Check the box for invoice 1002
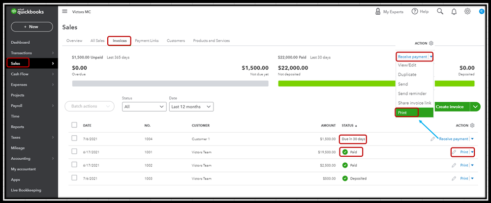The height and width of the screenshot is (203, 491). click(74, 165)
